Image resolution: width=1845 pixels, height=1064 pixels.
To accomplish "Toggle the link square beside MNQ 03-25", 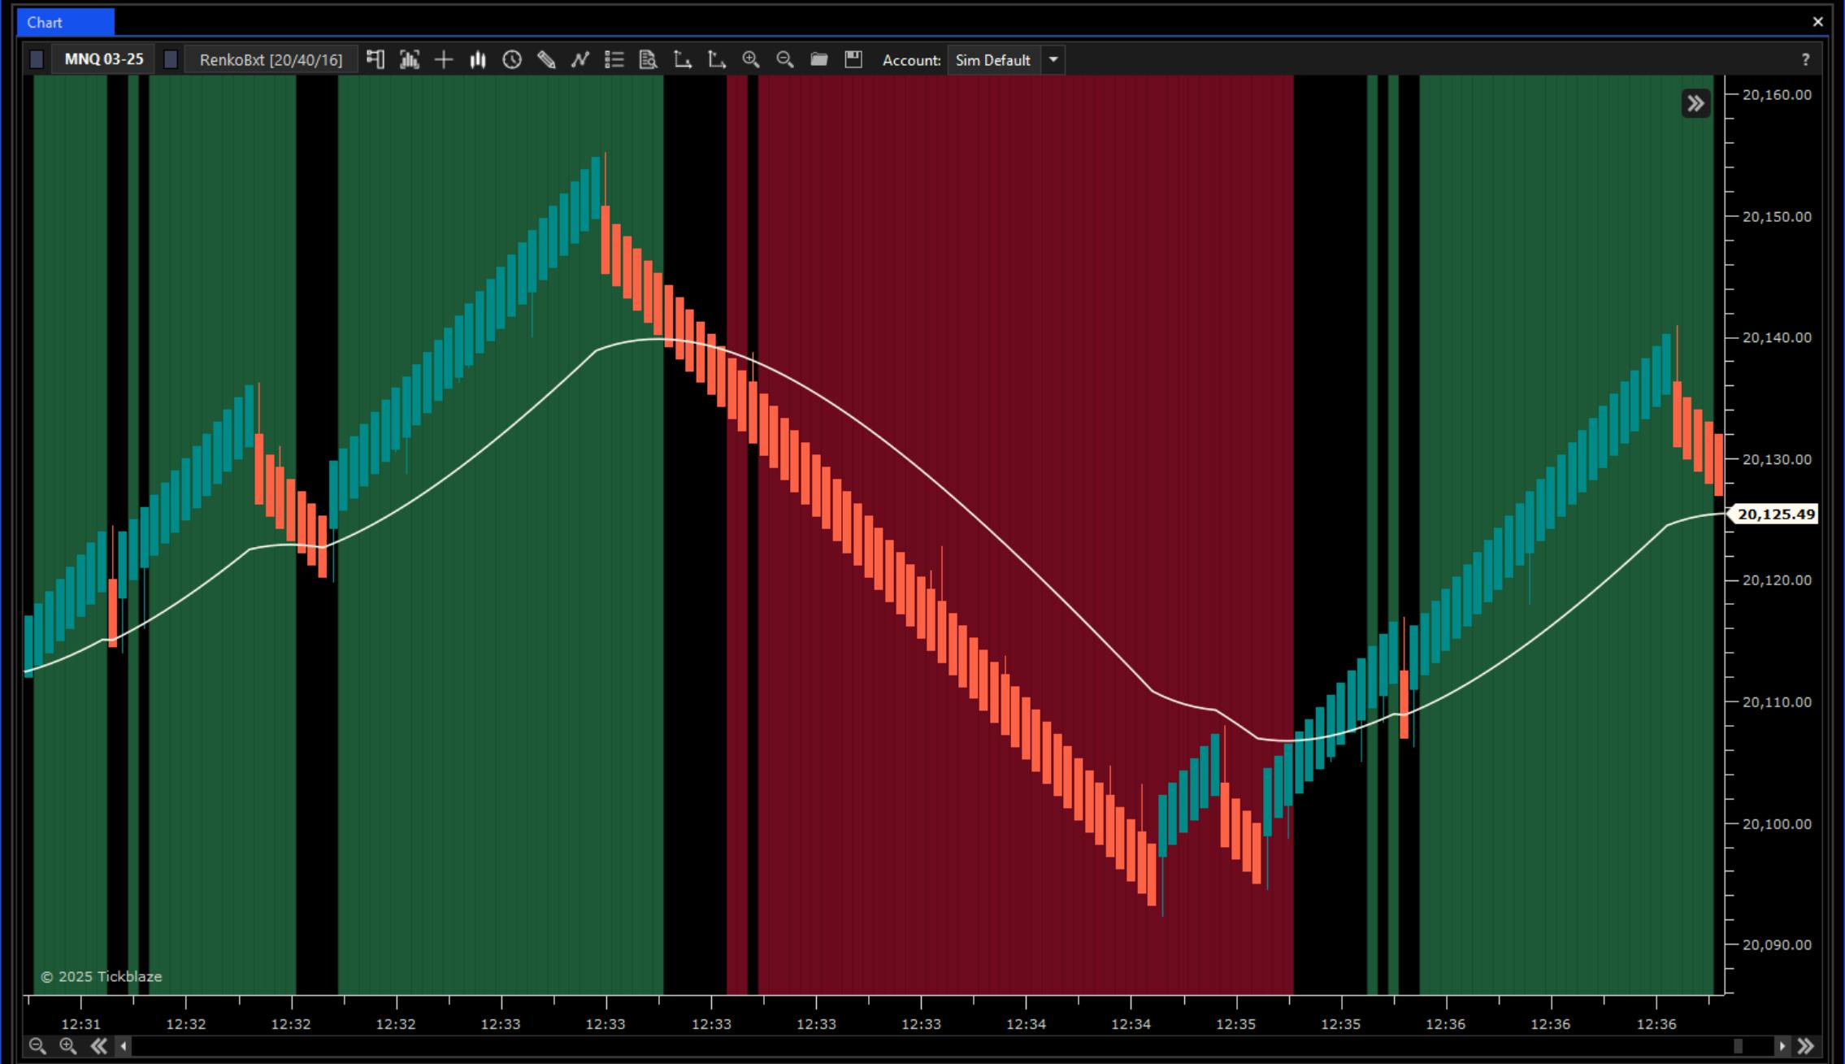I will (37, 59).
